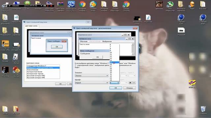The width and height of the screenshot is (211, 118).
Task: Click OK in the advanced dialog
Action: (116, 88)
